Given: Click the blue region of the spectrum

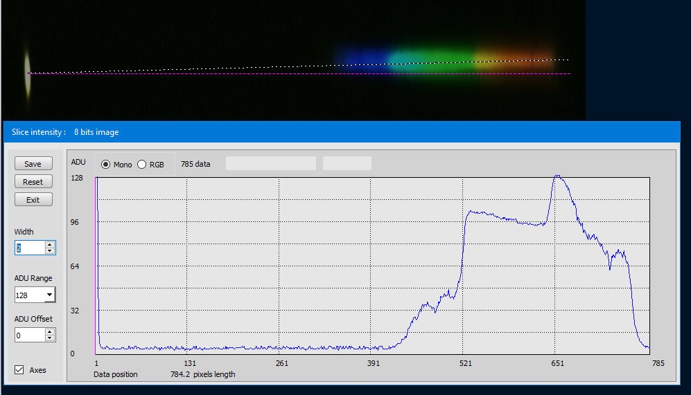Looking at the screenshot, I should click(362, 58).
